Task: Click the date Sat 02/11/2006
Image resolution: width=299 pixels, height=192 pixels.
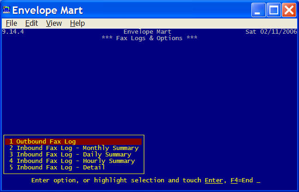Action: [x=272, y=32]
